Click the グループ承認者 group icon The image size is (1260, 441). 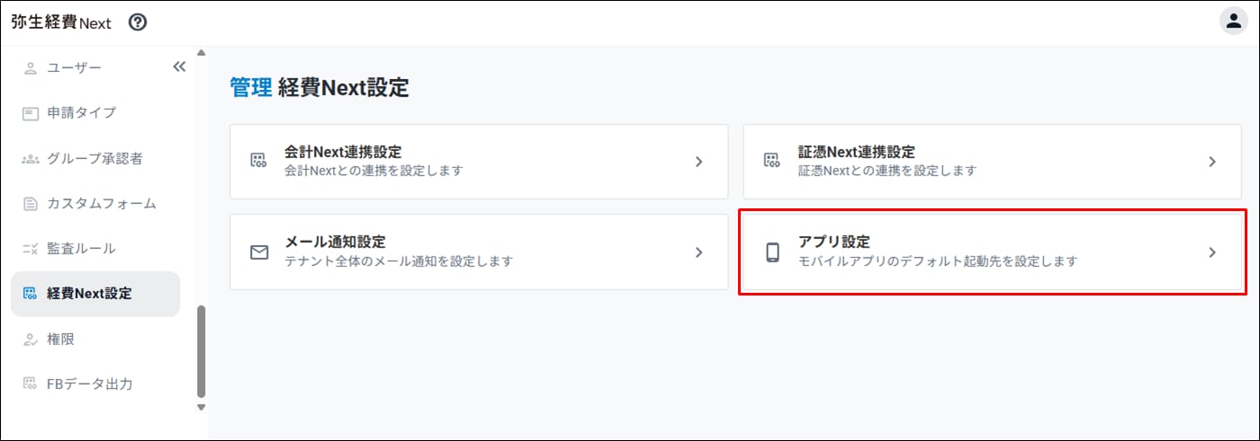tap(31, 159)
